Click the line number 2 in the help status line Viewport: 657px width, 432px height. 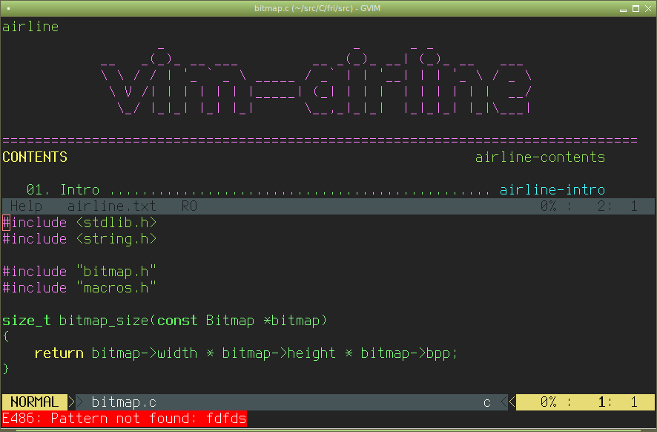(x=601, y=206)
